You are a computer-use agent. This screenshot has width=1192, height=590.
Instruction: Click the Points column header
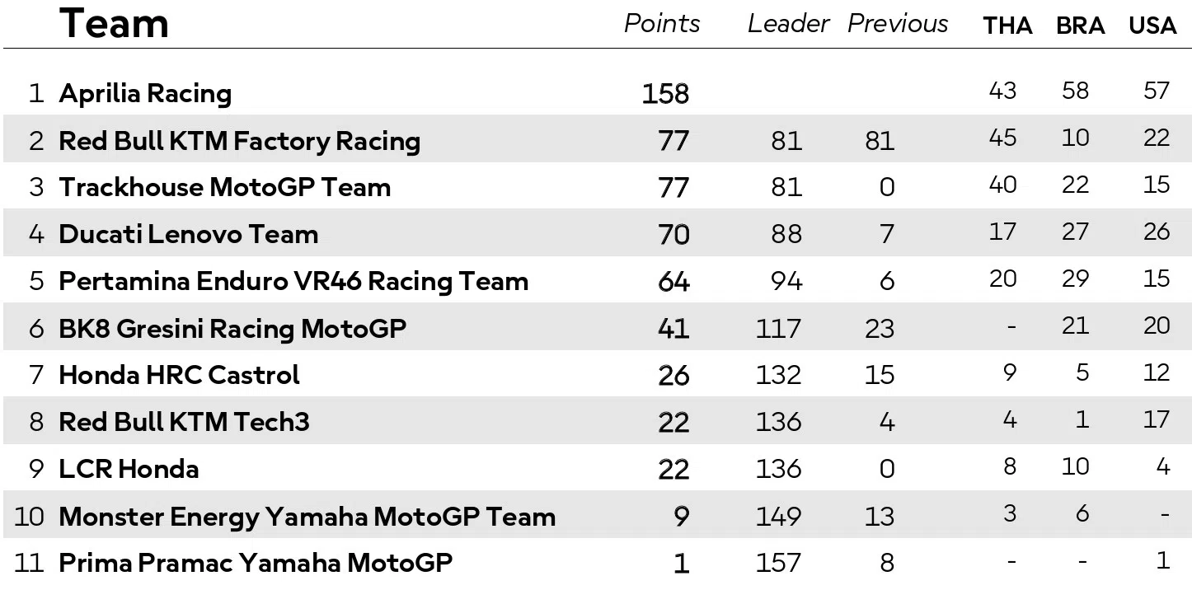click(662, 24)
